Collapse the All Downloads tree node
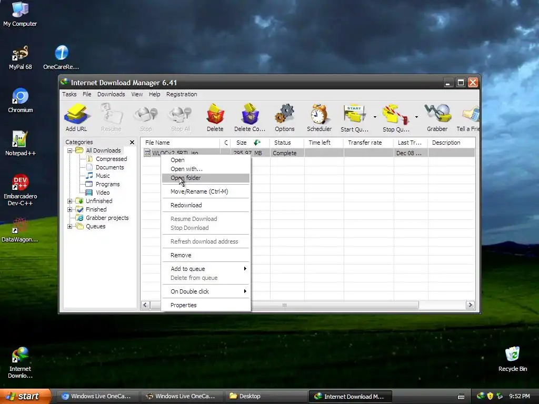Viewport: 539px width, 404px height. point(70,150)
